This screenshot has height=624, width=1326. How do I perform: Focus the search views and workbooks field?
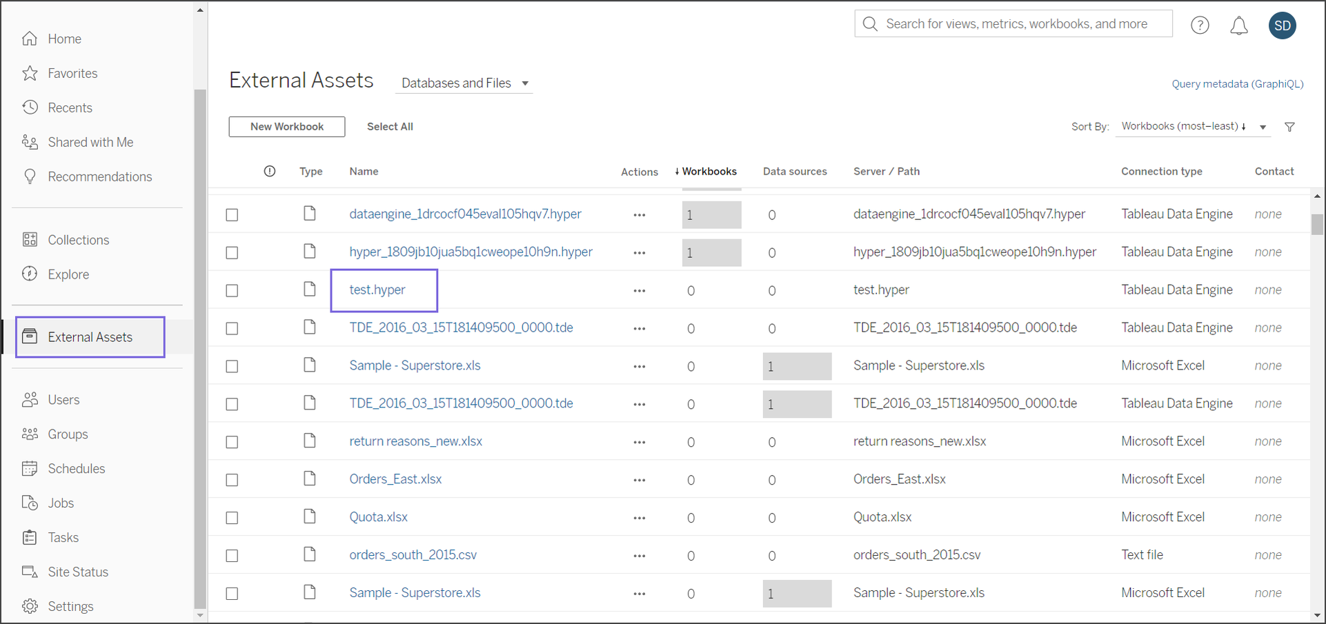[1016, 24]
